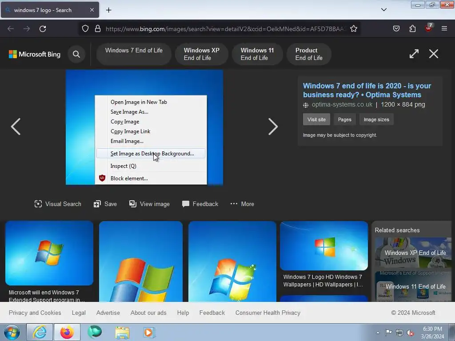Choose Inspect (Q) from context menu

coord(151,166)
